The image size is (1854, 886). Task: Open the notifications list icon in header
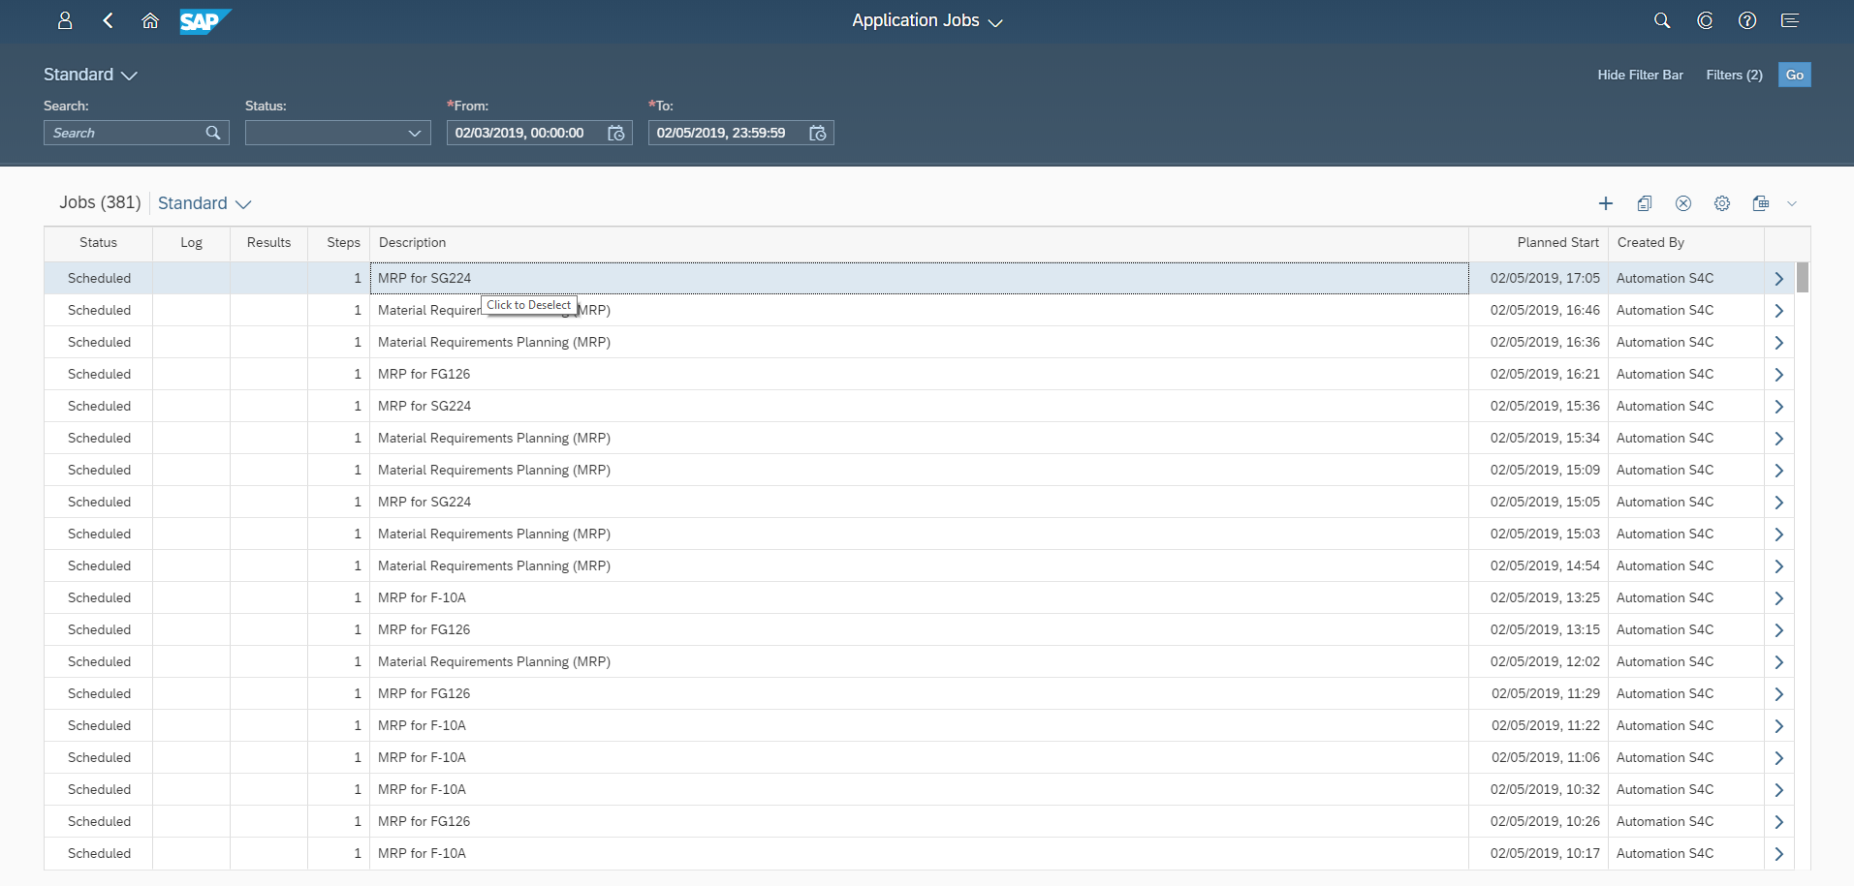[x=1790, y=20]
